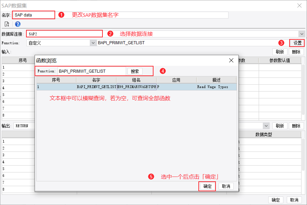Click the 组名 column header
Image resolution: width=307 pixels, height=205 pixels.
[x=136, y=80]
